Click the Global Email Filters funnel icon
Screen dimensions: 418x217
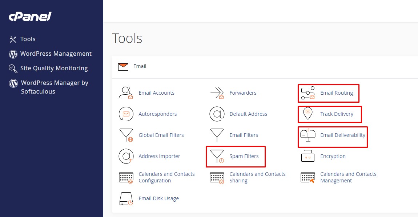[x=126, y=135]
